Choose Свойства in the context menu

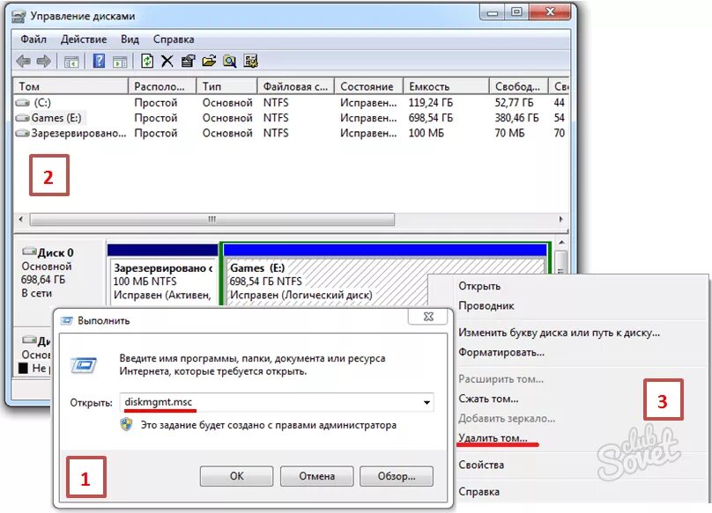point(481,465)
